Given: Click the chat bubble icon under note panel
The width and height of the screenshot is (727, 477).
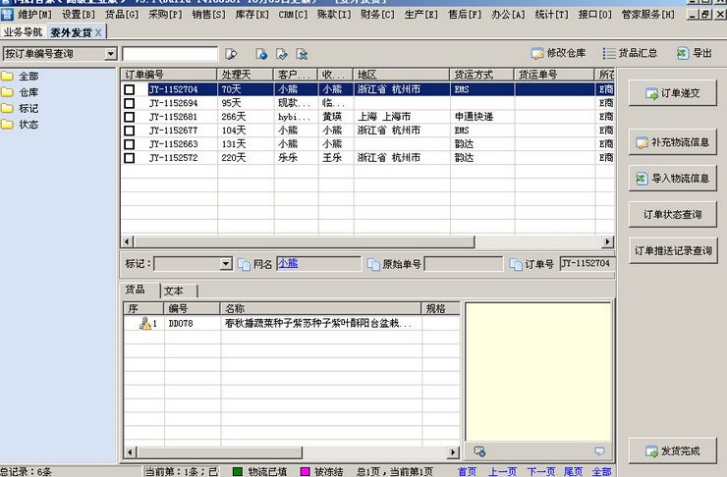Looking at the screenshot, I should 599,450.
